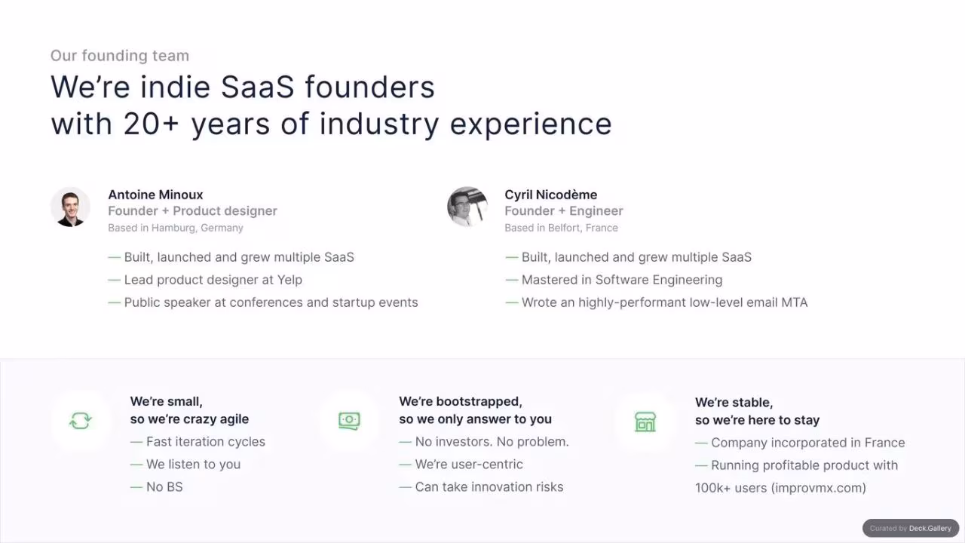Select the Cyril Nicodème name
Screen dimensions: 965x543
[x=550, y=195]
